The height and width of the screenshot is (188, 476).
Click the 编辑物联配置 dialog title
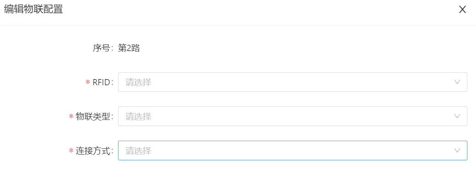tap(34, 9)
